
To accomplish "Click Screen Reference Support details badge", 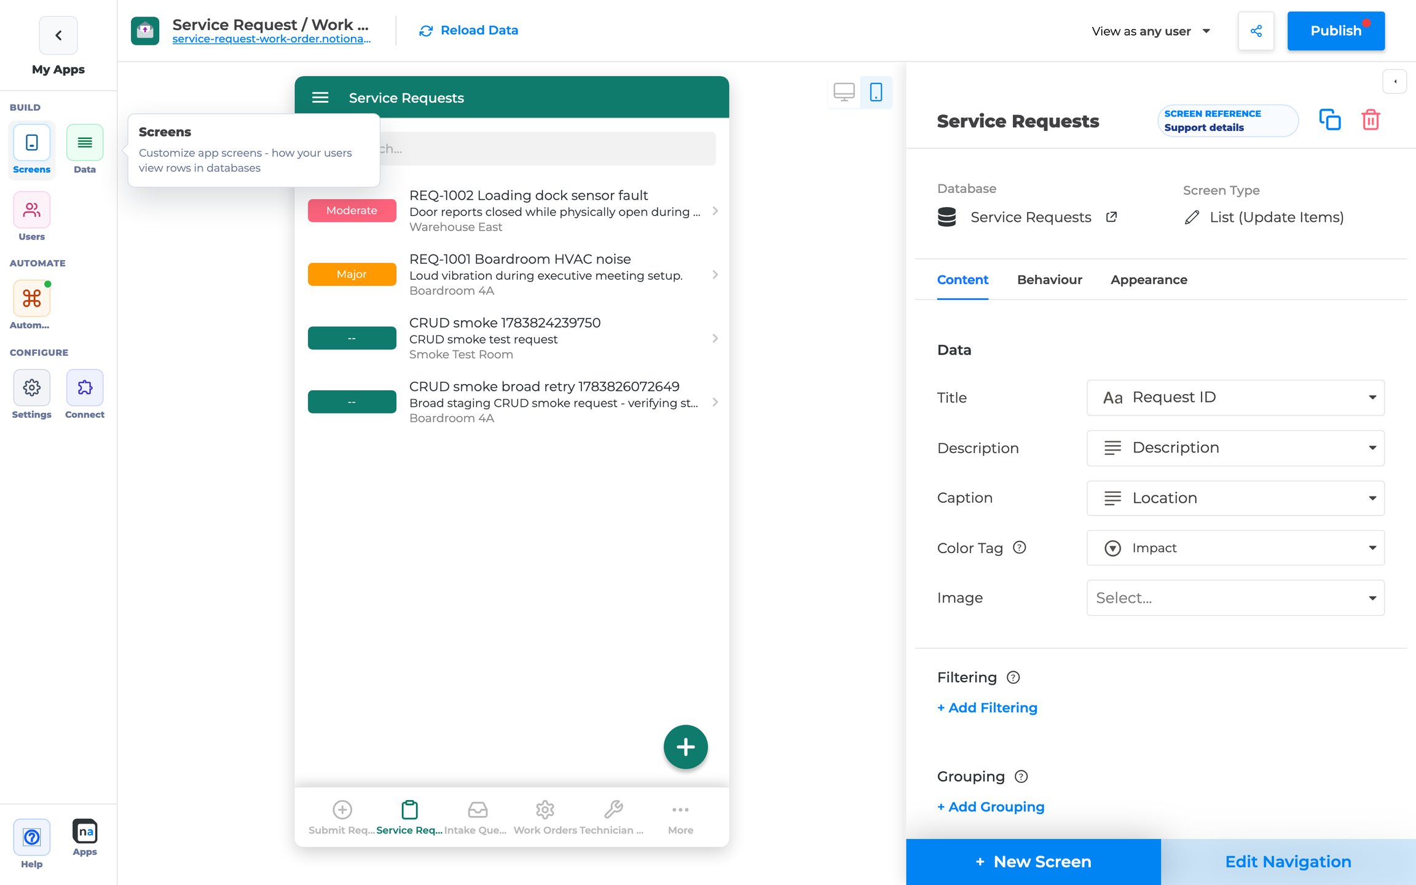I will (1227, 120).
